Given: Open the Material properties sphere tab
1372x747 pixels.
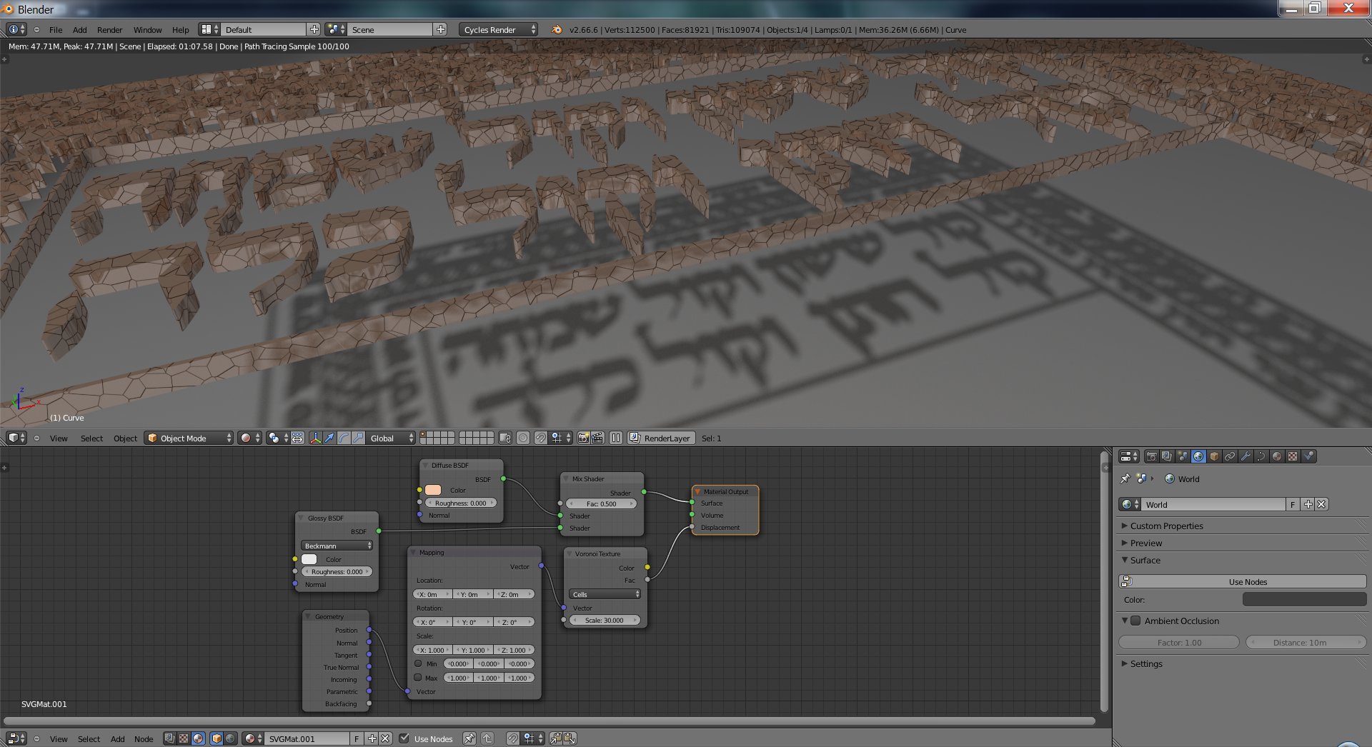Looking at the screenshot, I should 1277,456.
